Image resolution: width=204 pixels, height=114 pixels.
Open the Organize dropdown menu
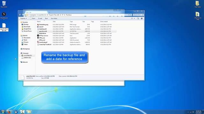pyautogui.click(x=23, y=18)
